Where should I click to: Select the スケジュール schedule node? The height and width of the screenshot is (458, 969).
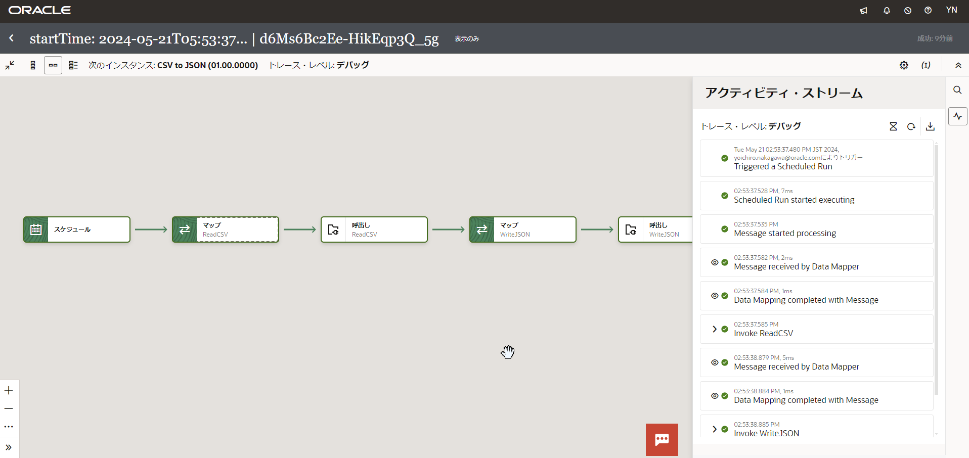[77, 230]
